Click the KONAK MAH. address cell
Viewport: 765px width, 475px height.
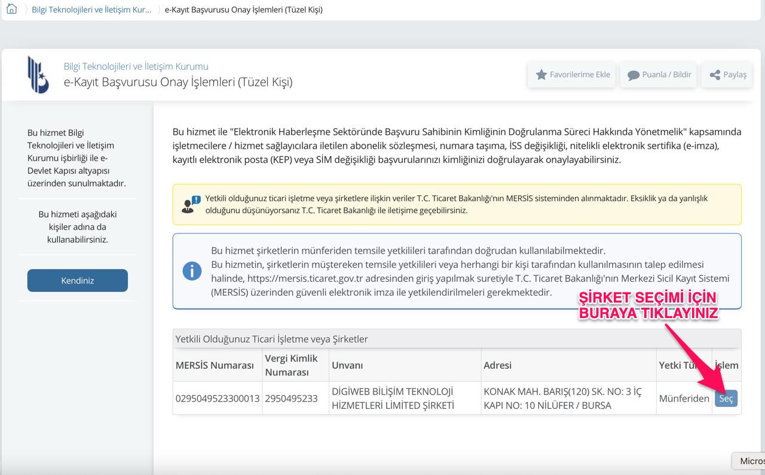click(x=562, y=399)
